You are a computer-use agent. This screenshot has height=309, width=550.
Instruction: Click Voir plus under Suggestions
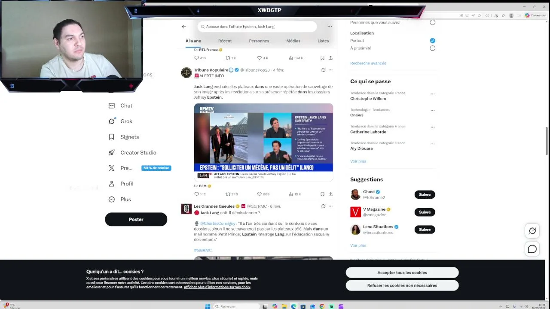[x=358, y=245]
